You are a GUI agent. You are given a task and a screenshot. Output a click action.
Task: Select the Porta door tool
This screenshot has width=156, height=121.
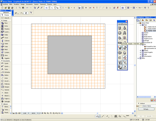[x=6, y=26]
